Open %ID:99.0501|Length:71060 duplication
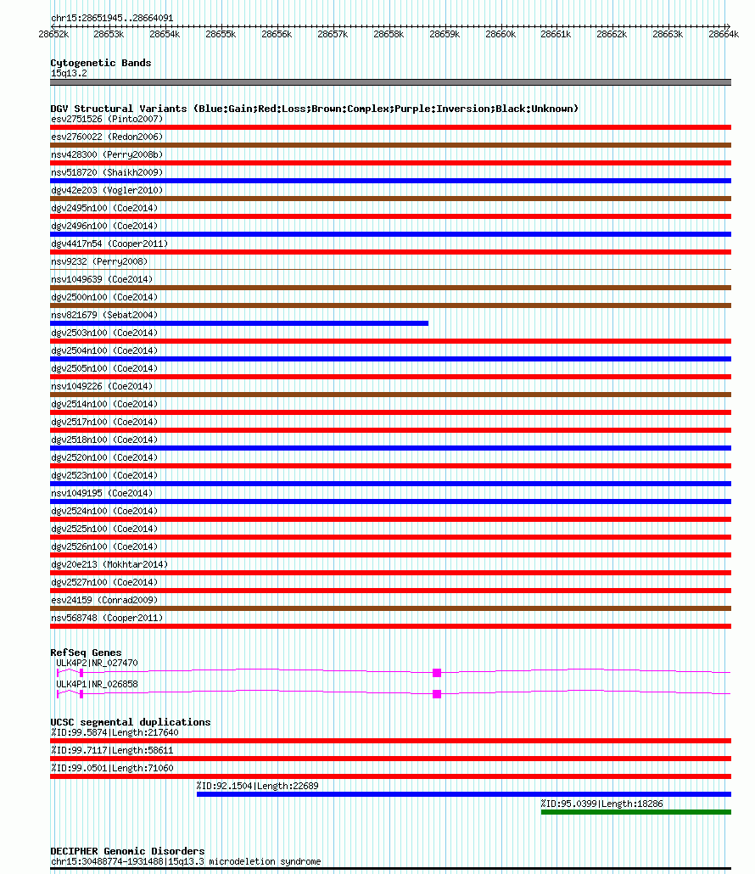Screen dimensions: 755x874 [x=112, y=769]
